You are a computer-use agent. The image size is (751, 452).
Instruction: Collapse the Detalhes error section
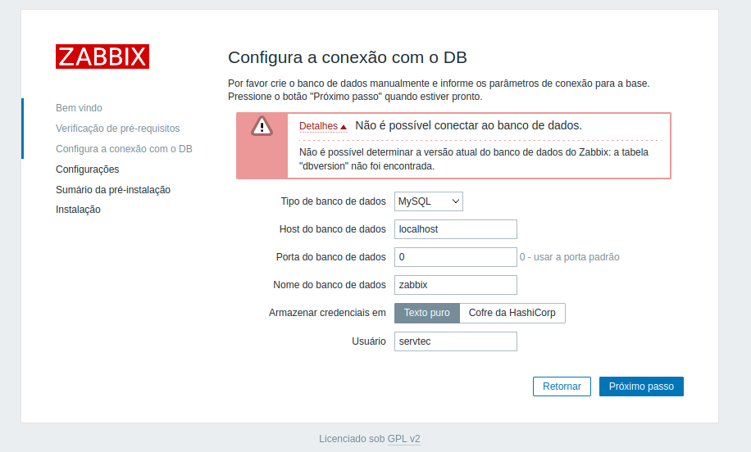322,126
